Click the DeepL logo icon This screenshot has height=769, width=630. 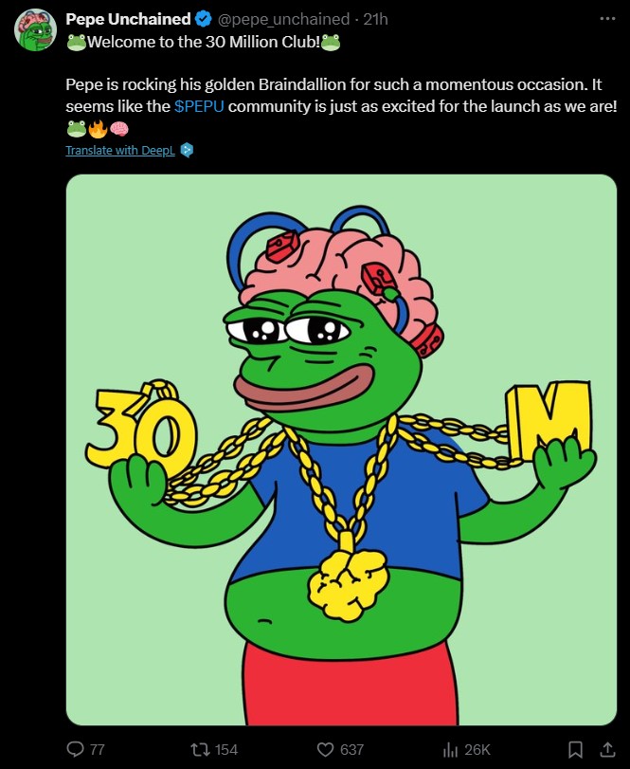click(187, 150)
